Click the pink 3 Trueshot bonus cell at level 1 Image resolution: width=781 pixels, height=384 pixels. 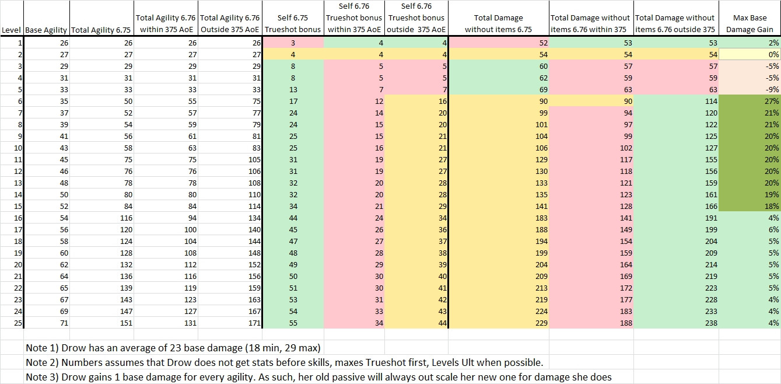pos(293,43)
